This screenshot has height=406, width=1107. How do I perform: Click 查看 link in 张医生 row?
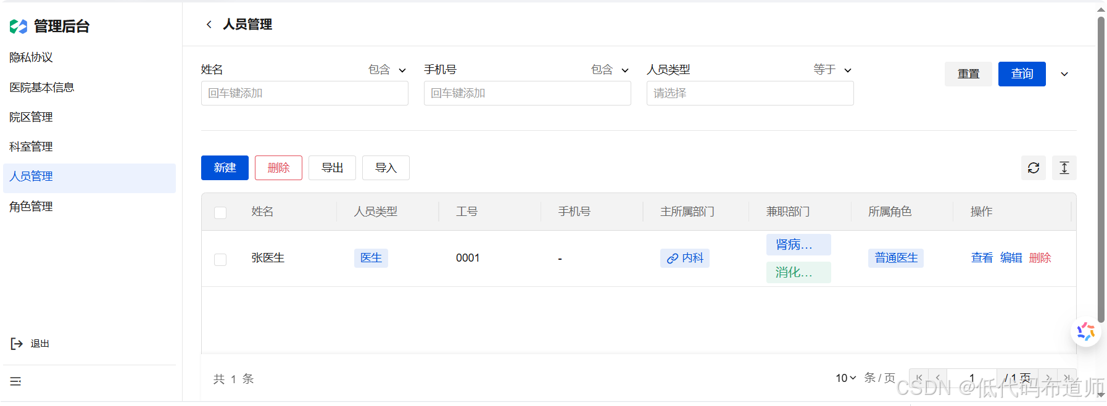(x=982, y=258)
